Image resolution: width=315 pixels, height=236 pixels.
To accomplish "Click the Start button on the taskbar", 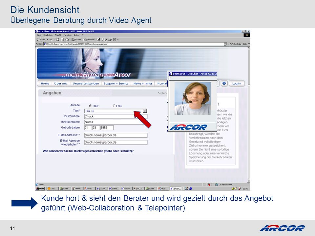I will (x=40, y=188).
